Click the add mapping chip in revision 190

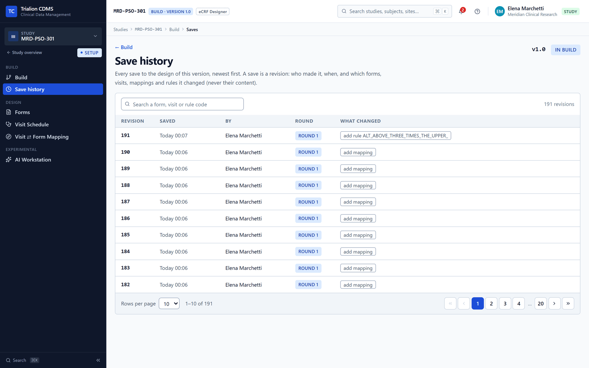[358, 152]
